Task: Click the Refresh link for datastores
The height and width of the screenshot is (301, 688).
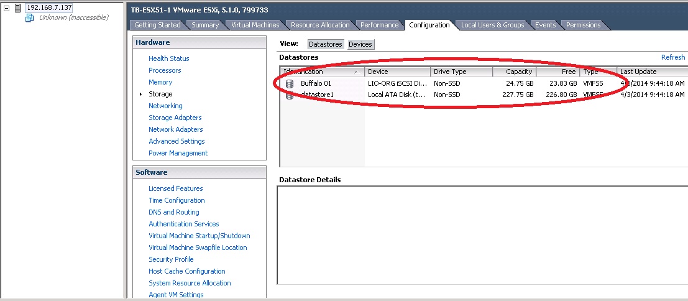Action: (x=672, y=57)
